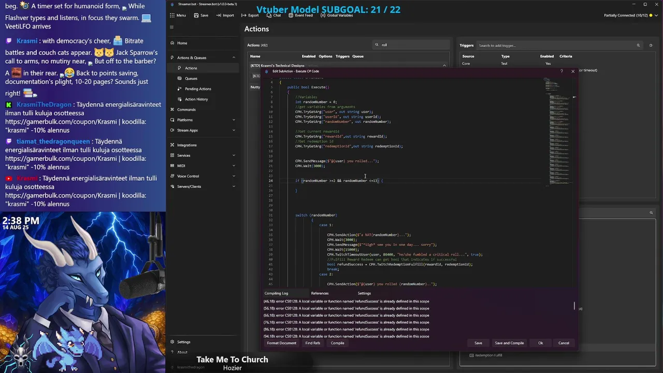Toggle the hamburger sidebar collapse icon
The width and height of the screenshot is (663, 373).
pos(172,27)
